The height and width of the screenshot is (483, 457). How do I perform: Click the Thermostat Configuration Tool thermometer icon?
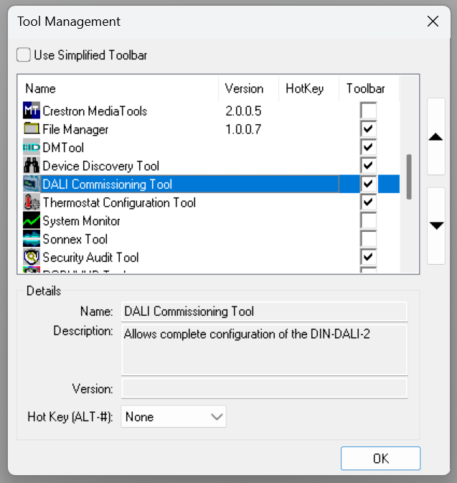pyautogui.click(x=32, y=202)
